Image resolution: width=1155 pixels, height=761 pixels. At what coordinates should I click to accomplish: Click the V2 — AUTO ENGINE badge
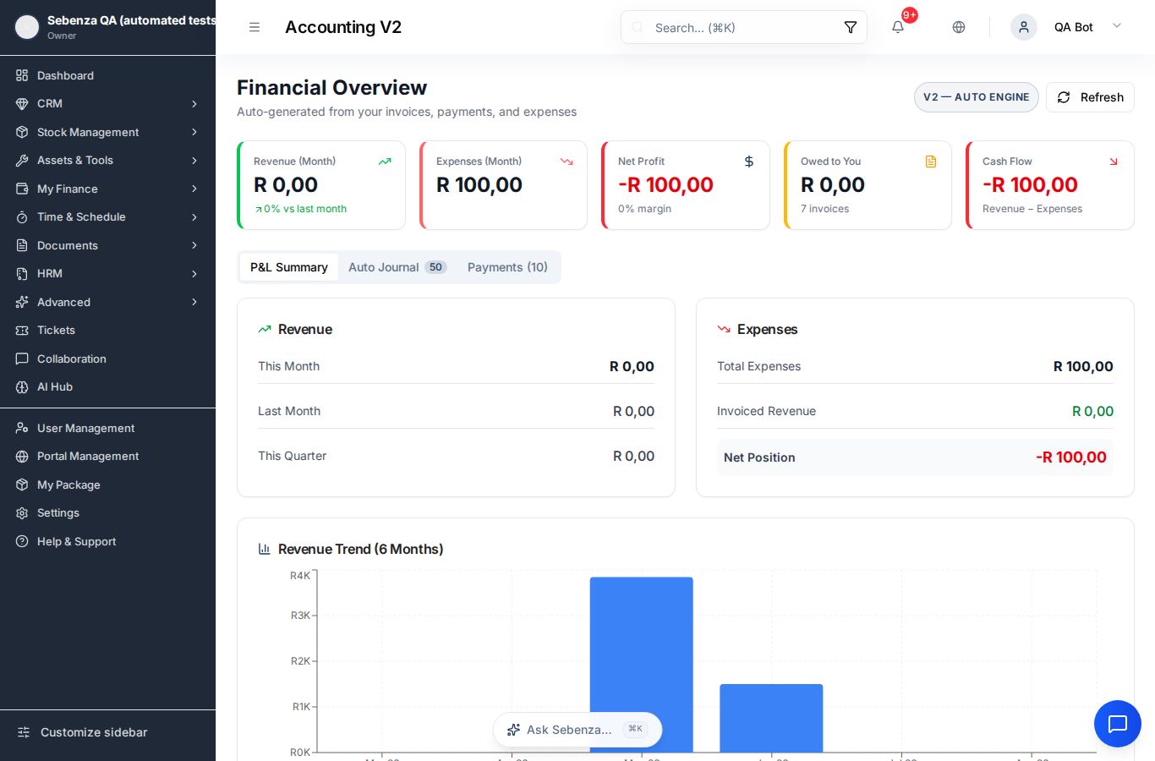tap(977, 97)
